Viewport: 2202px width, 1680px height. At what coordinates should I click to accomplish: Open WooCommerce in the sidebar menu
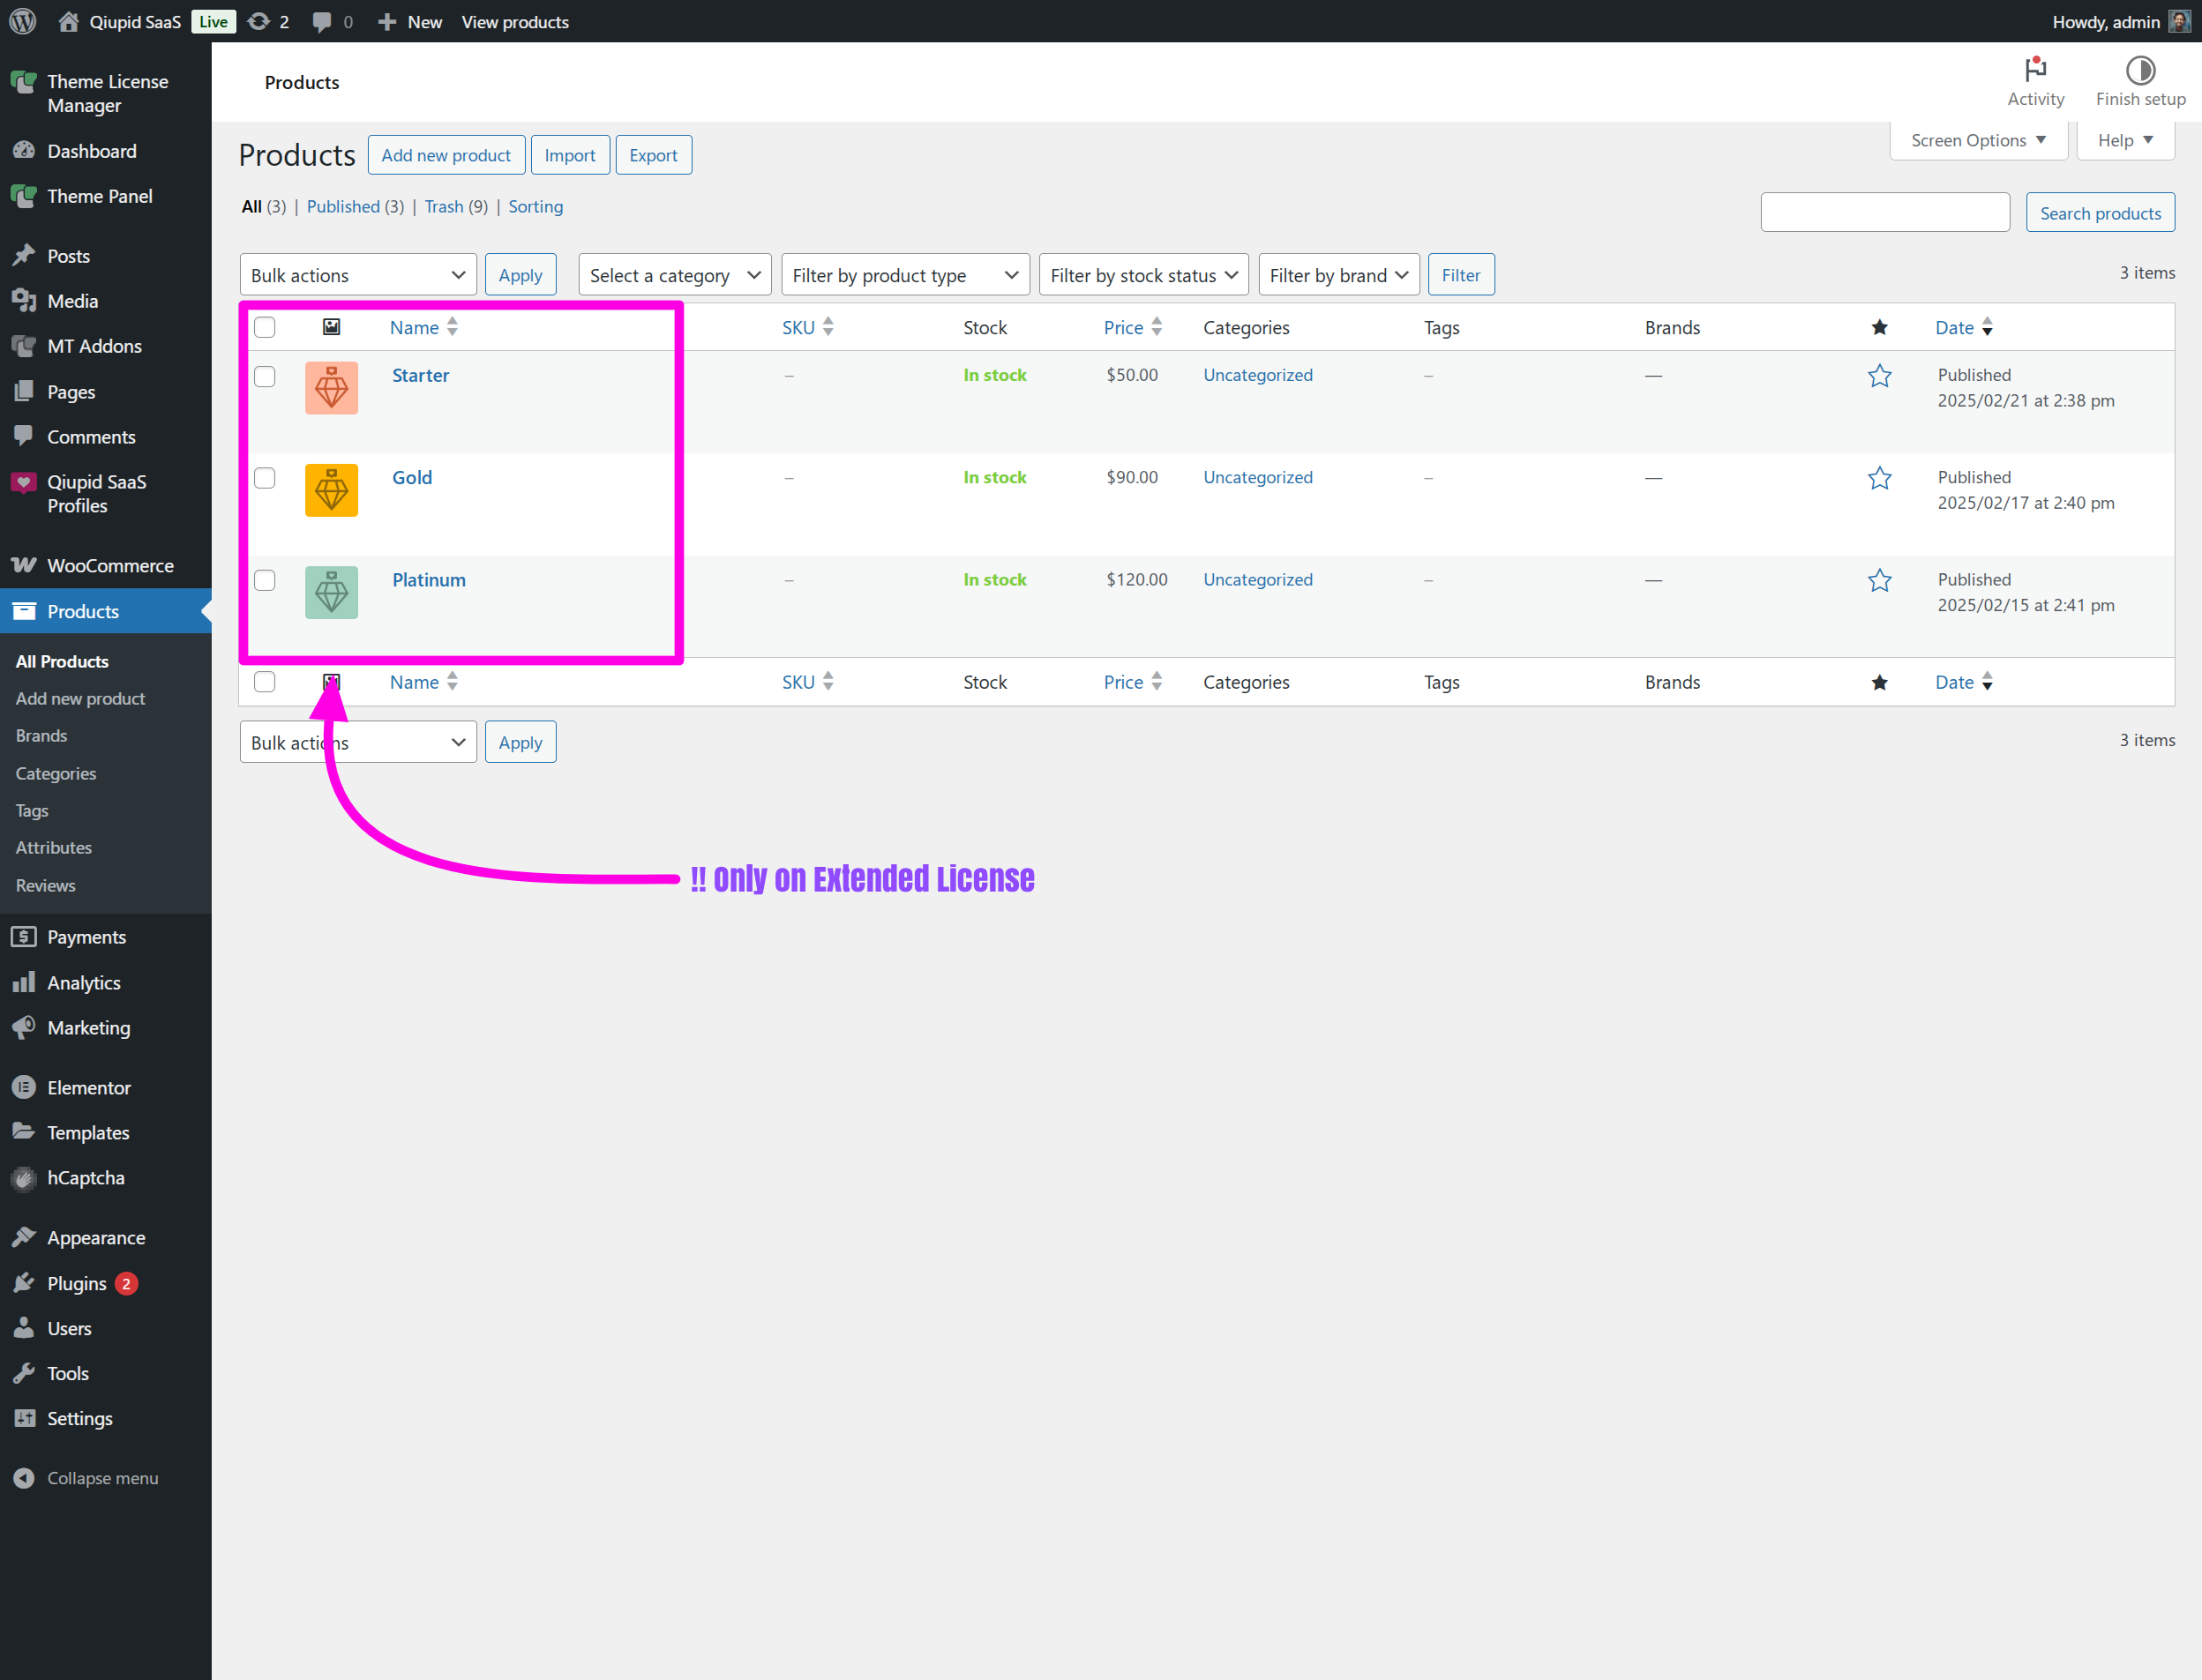tap(110, 566)
